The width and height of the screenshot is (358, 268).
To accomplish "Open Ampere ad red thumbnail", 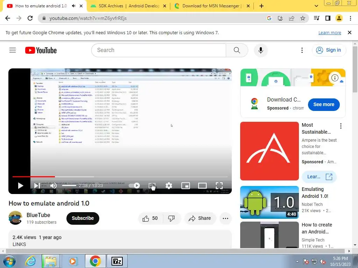I will click(x=270, y=151).
